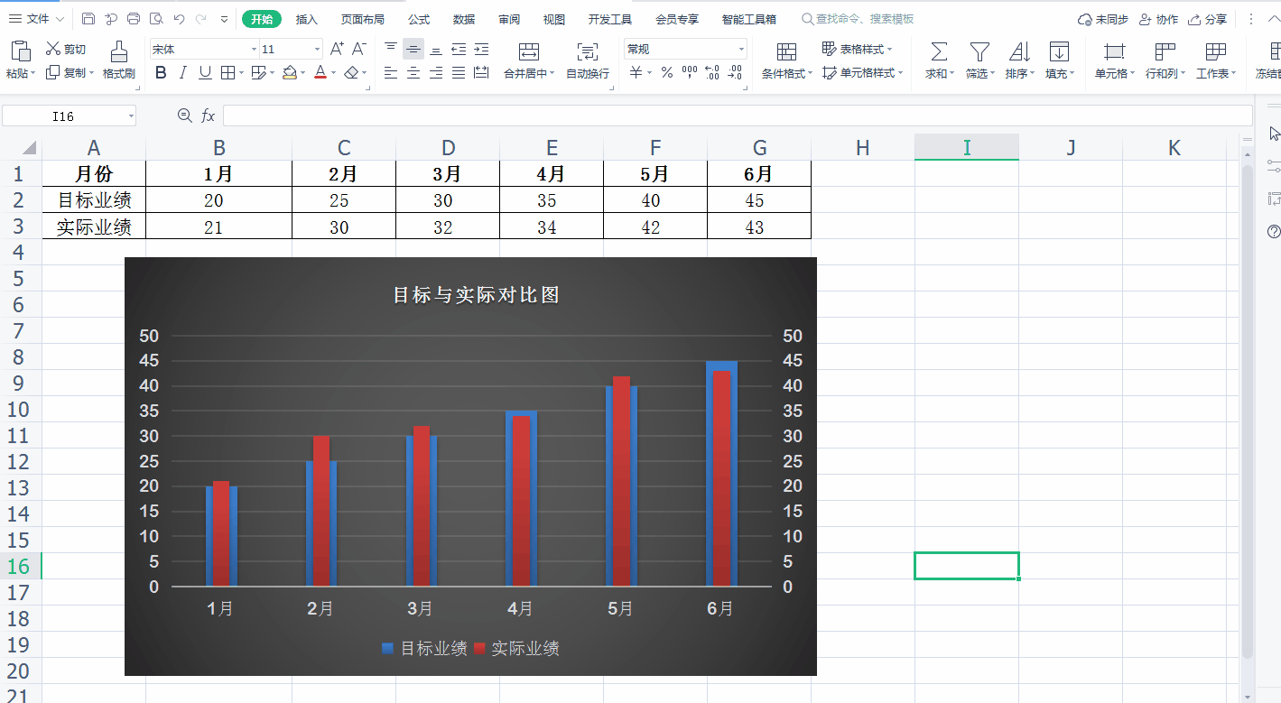Image resolution: width=1281 pixels, height=703 pixels.
Task: Select the Data (数据) tab
Action: coord(464,19)
